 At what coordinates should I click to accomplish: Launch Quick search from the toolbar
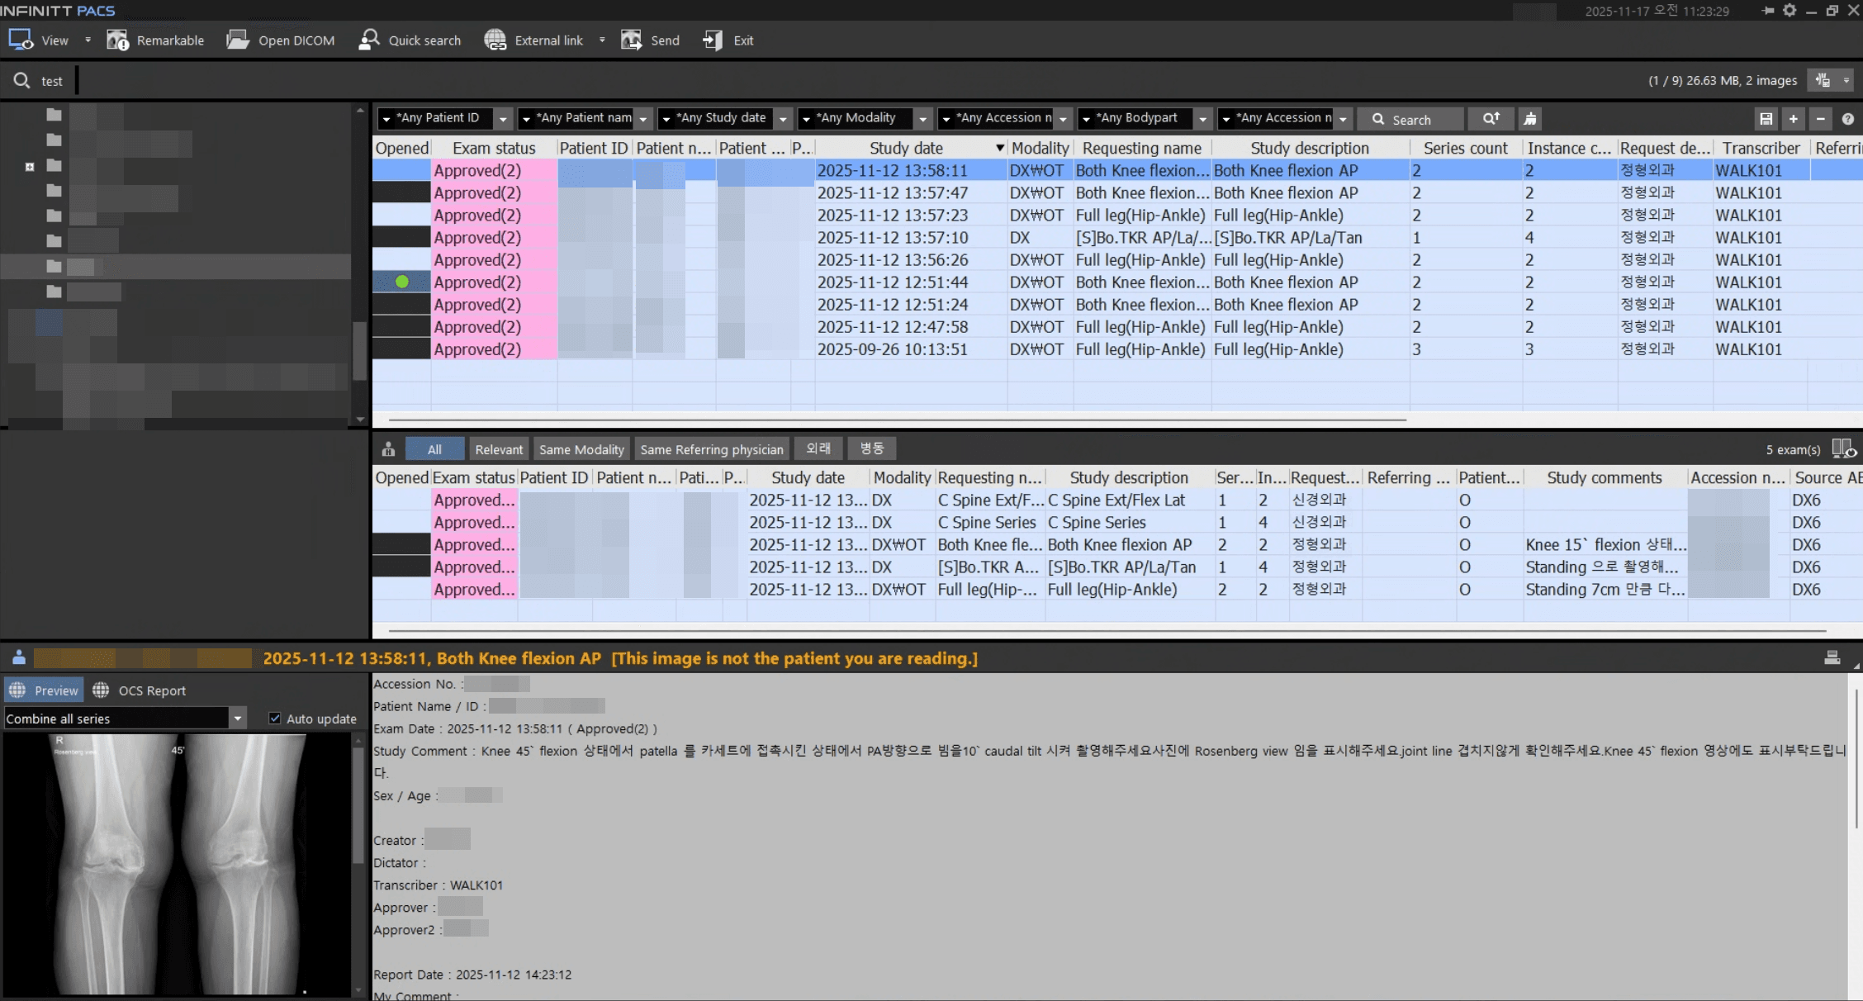(x=409, y=39)
